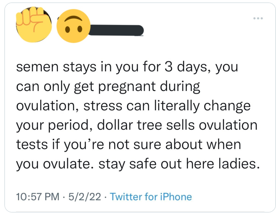Click the 10:57 PM timestamp
This screenshot has height=213, width=276.
click(x=38, y=197)
